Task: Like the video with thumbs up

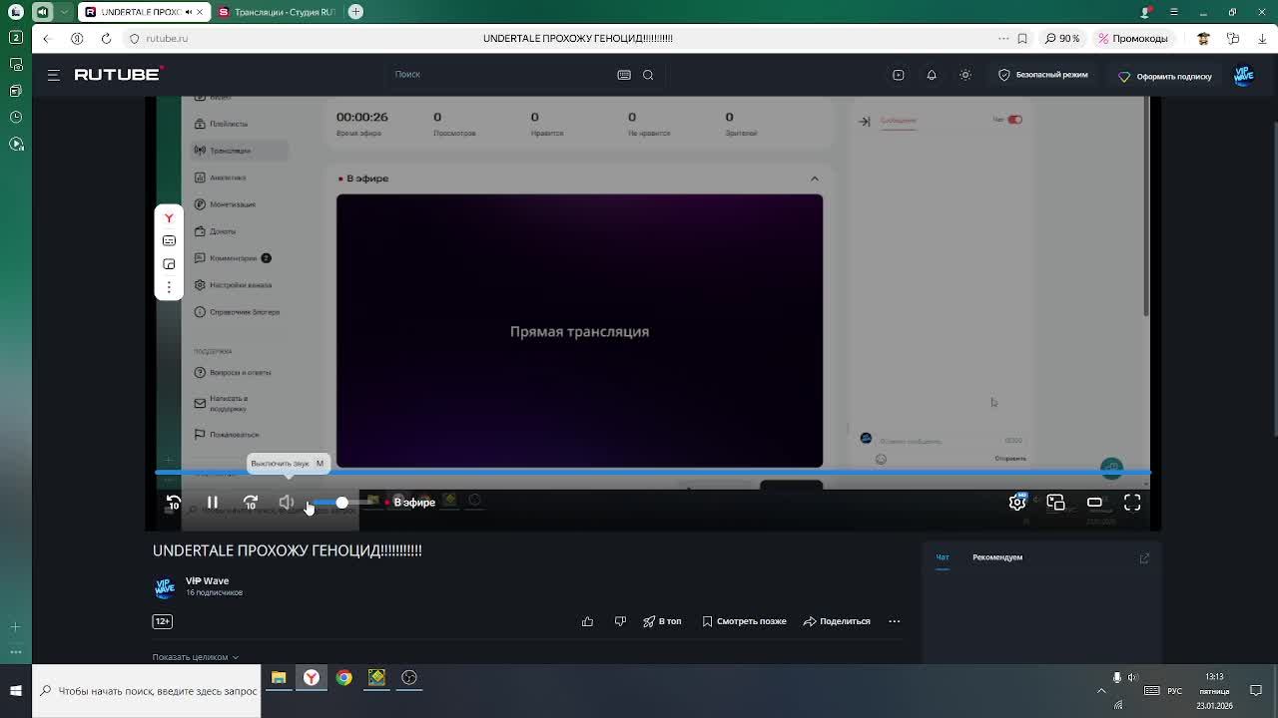Action: click(587, 621)
